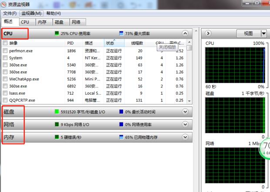Click the green network I/O indicator
This screenshot has height=192, width=270.
click(x=57, y=125)
